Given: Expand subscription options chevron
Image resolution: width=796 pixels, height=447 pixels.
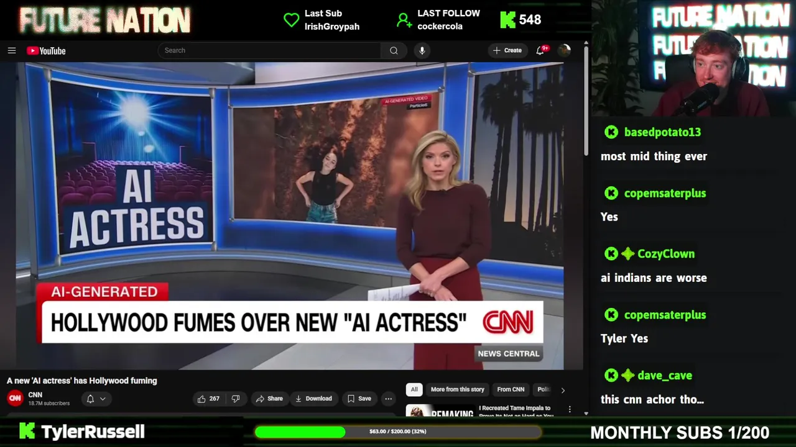Looking at the screenshot, I should tap(103, 399).
